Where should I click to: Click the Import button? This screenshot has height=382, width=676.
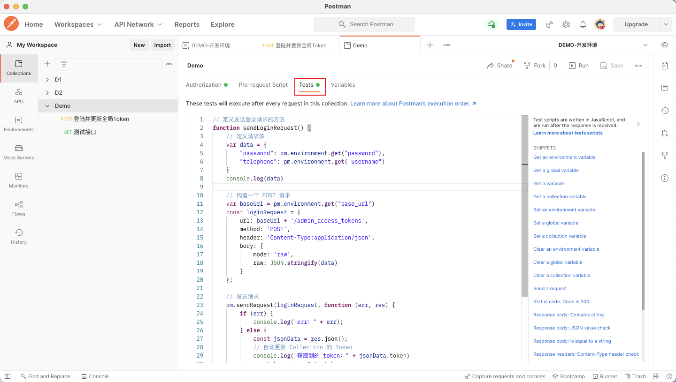point(162,45)
